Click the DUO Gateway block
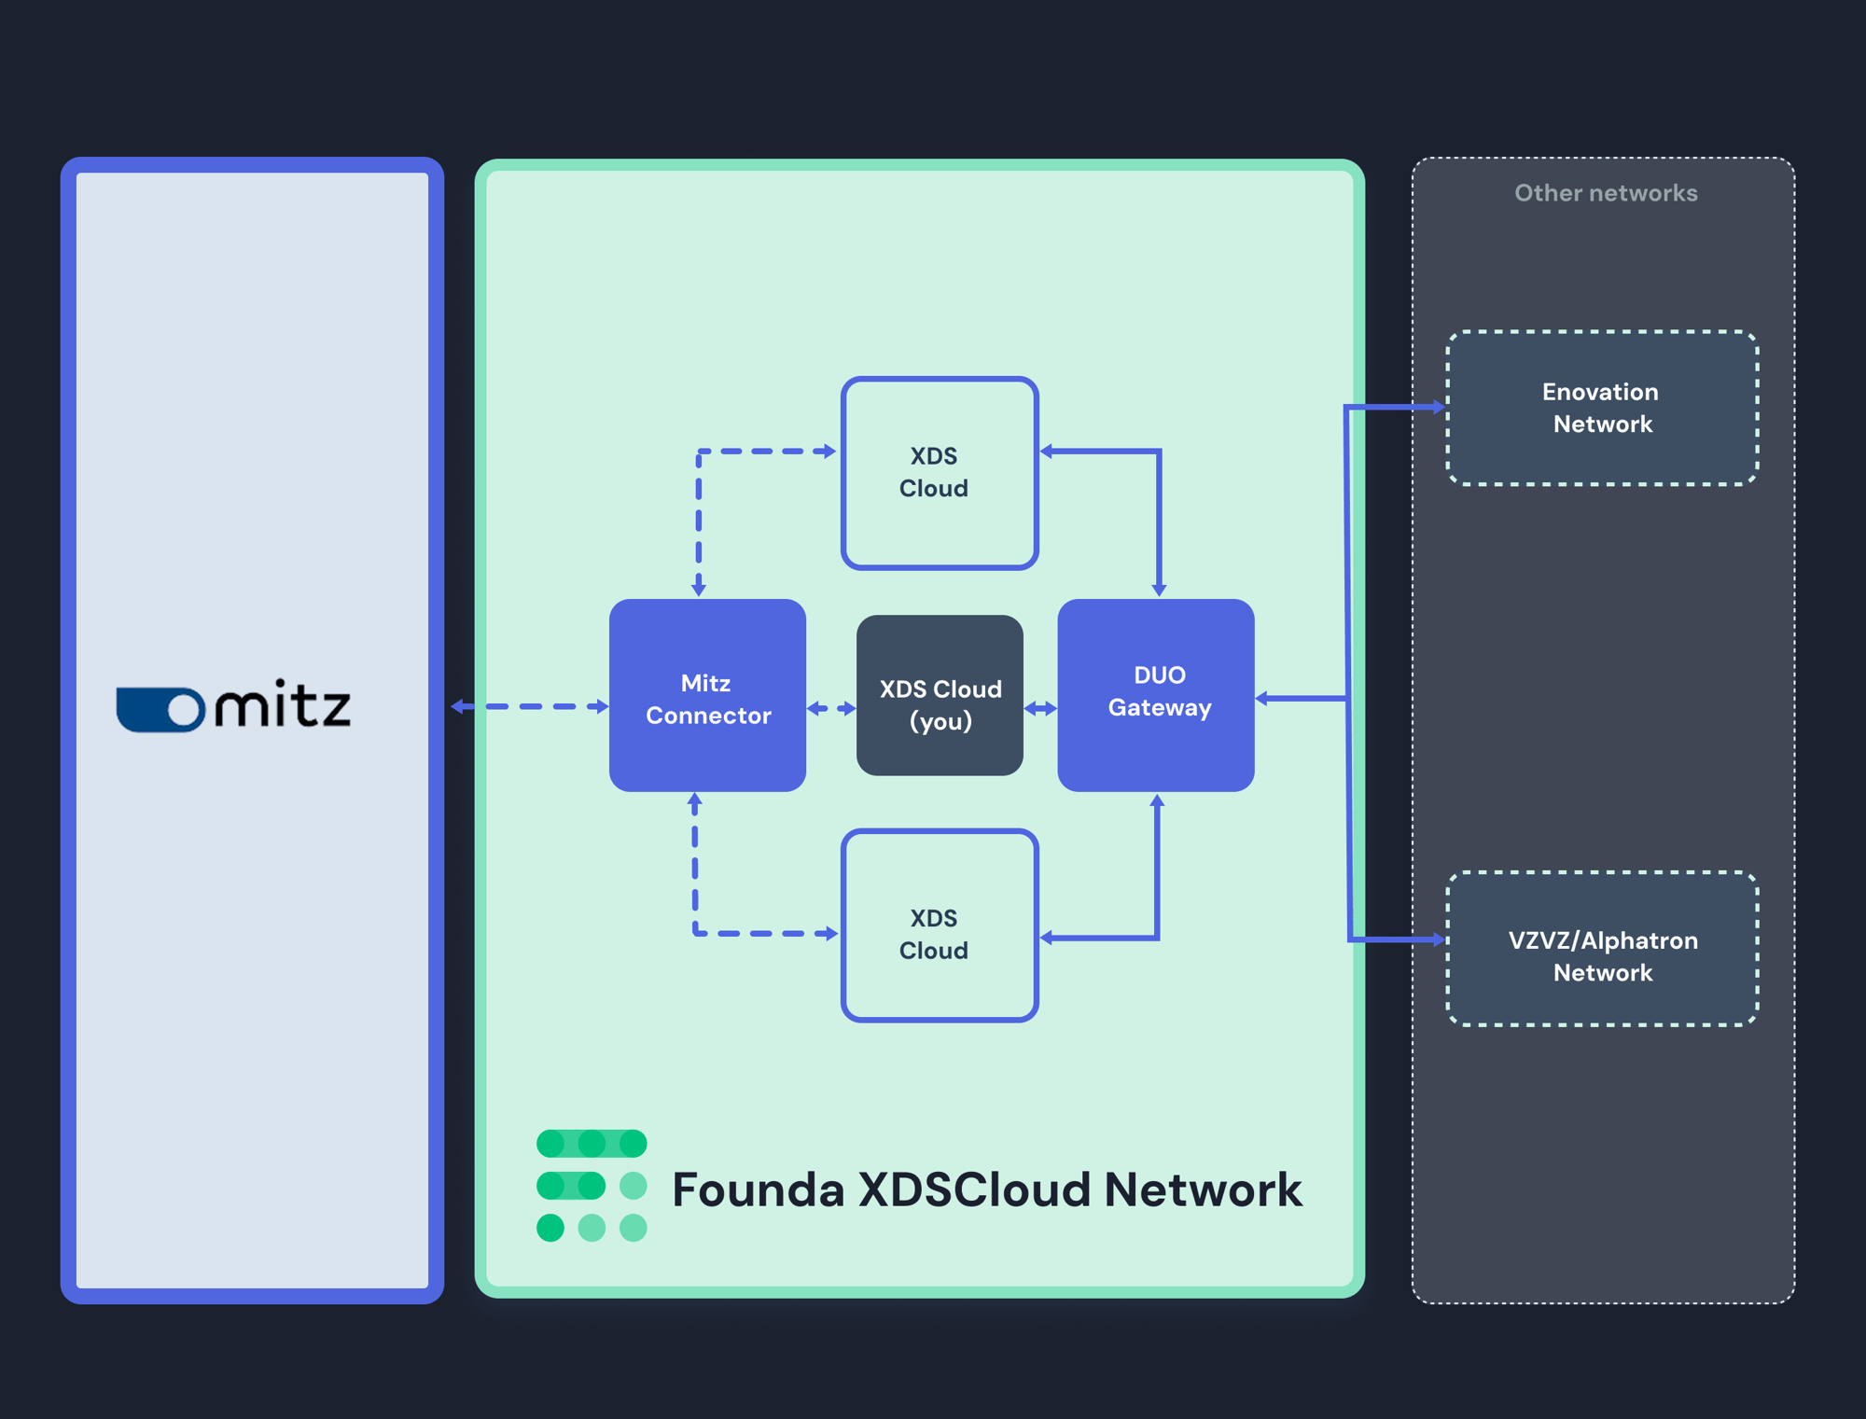The width and height of the screenshot is (1866, 1419). pos(1156,695)
